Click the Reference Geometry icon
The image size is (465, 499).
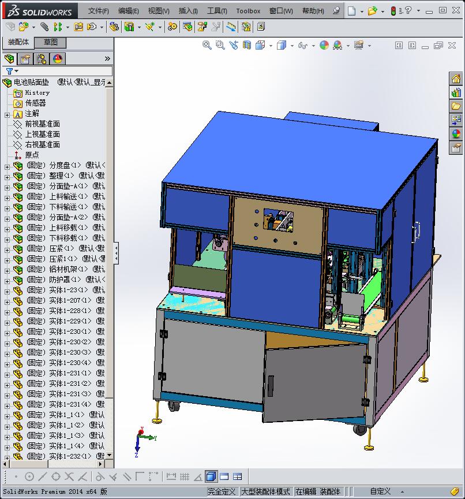pos(150,27)
